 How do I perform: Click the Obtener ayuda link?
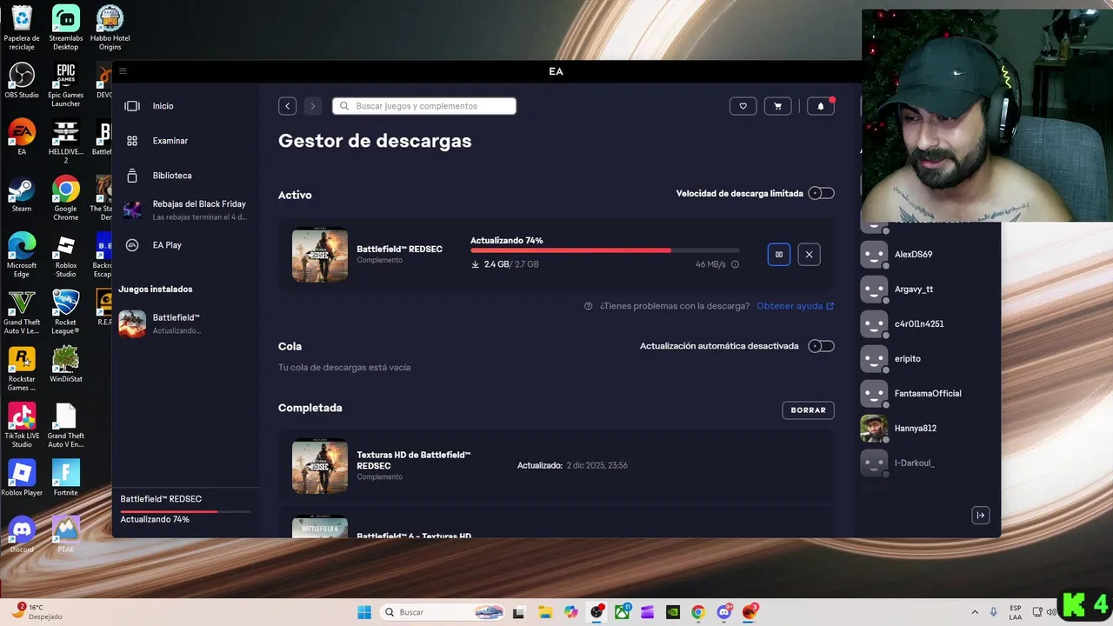(x=795, y=306)
